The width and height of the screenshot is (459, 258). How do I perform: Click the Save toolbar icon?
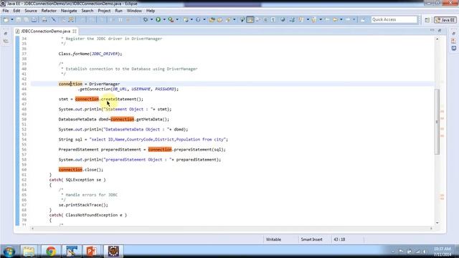point(19,19)
